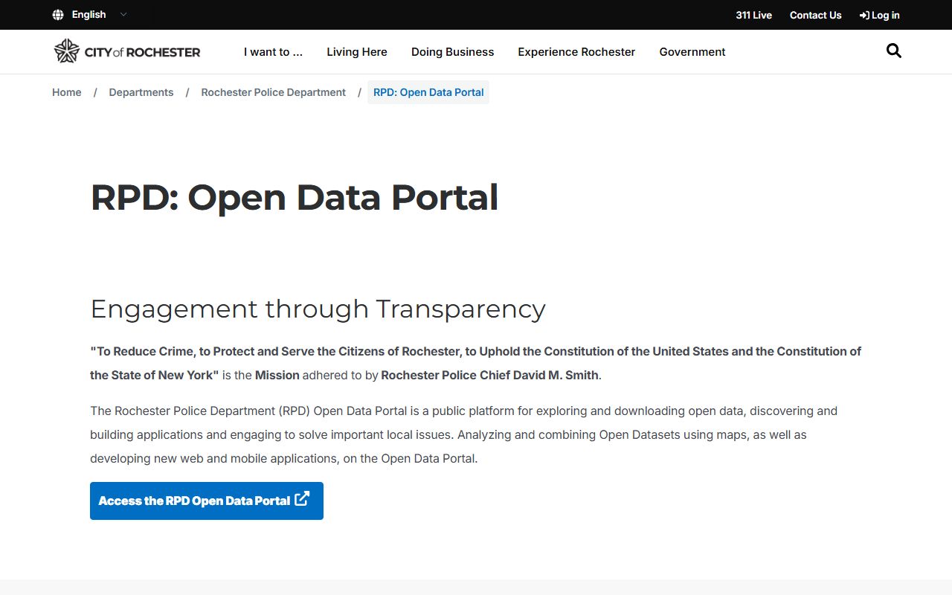Click Access the RPD Open Data Portal button
This screenshot has height=595, width=952.
[207, 501]
